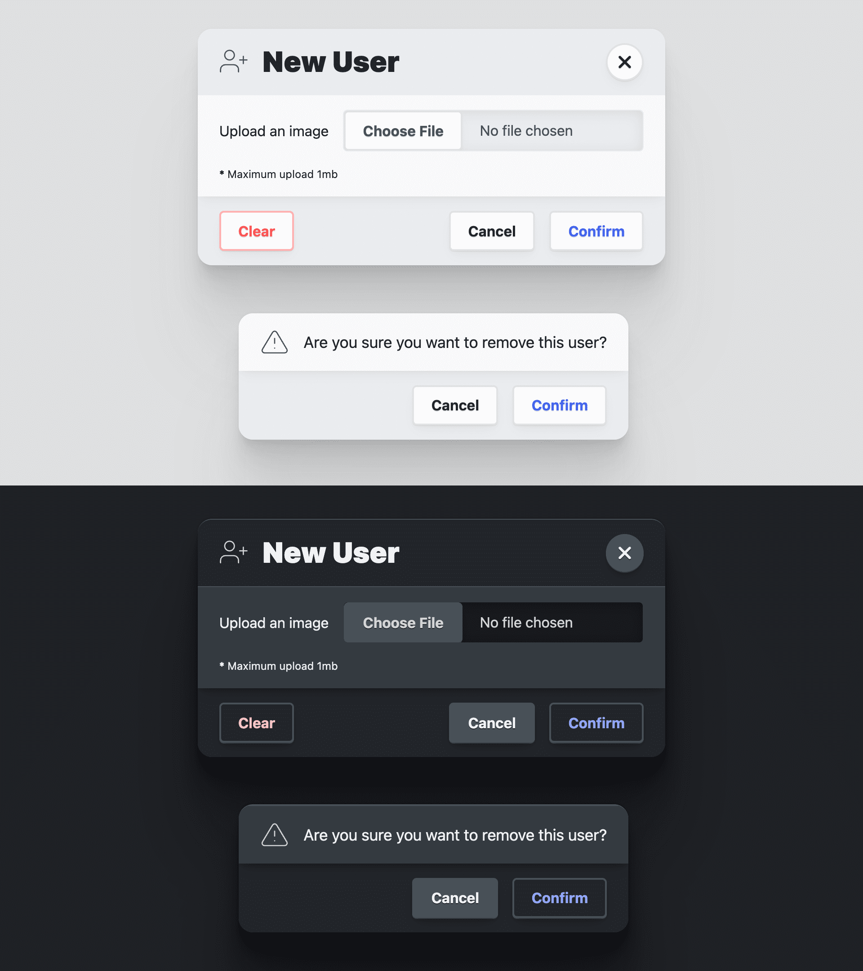Viewport: 863px width, 971px height.
Task: Click the Confirm button in light mode modal
Action: click(x=596, y=231)
